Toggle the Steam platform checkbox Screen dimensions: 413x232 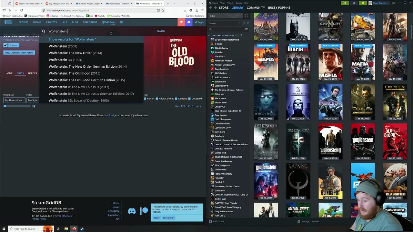[x=5, y=45]
